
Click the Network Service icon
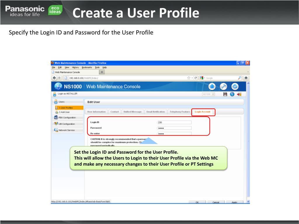(56, 130)
